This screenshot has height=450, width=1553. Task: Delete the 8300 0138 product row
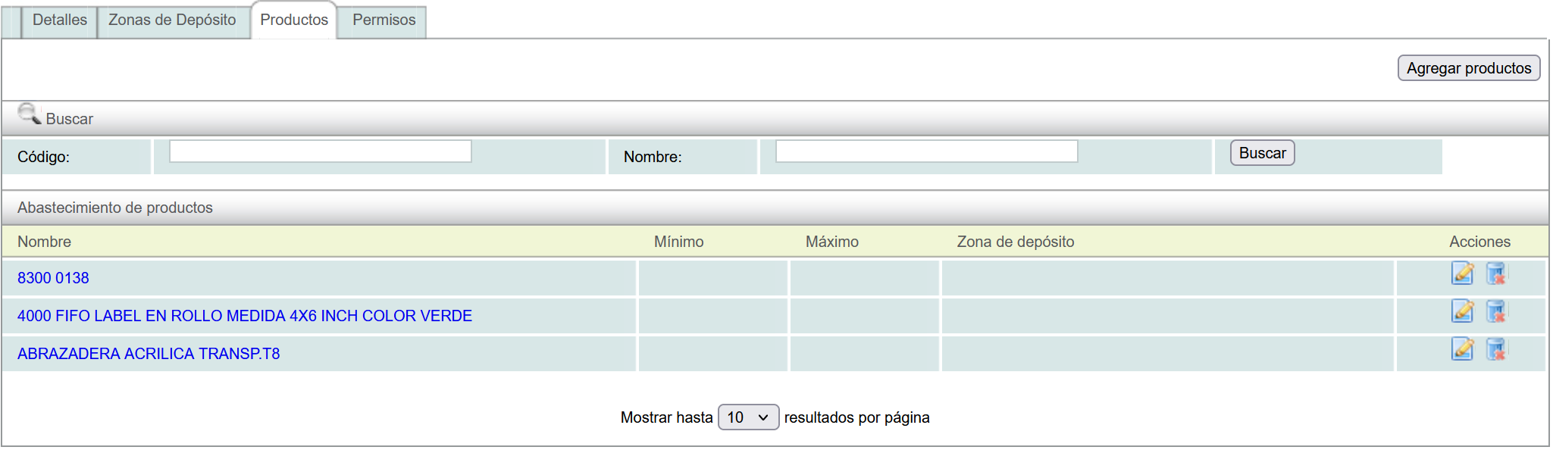click(1495, 273)
